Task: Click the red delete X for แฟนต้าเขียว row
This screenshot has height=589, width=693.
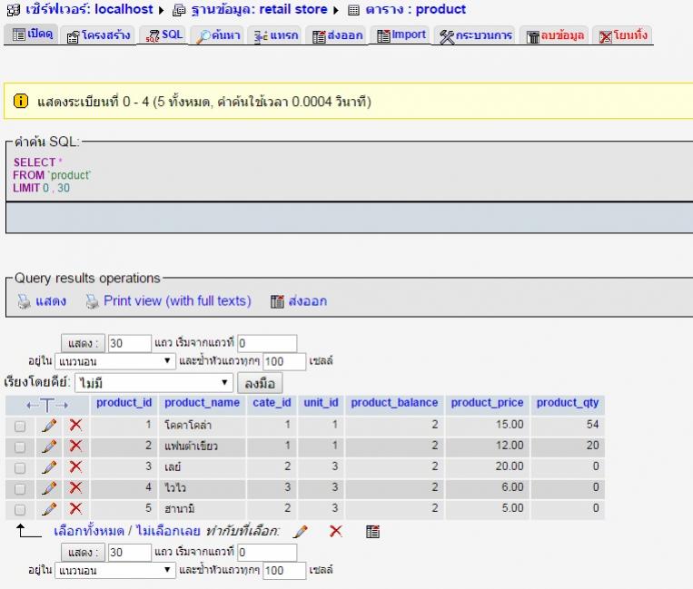Action: 76,446
